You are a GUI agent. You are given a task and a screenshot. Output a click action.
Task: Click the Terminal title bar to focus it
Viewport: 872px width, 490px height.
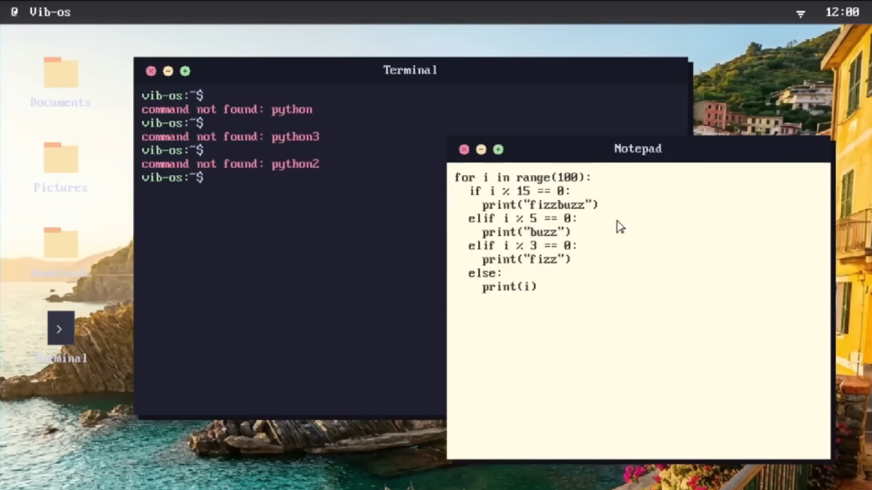409,70
